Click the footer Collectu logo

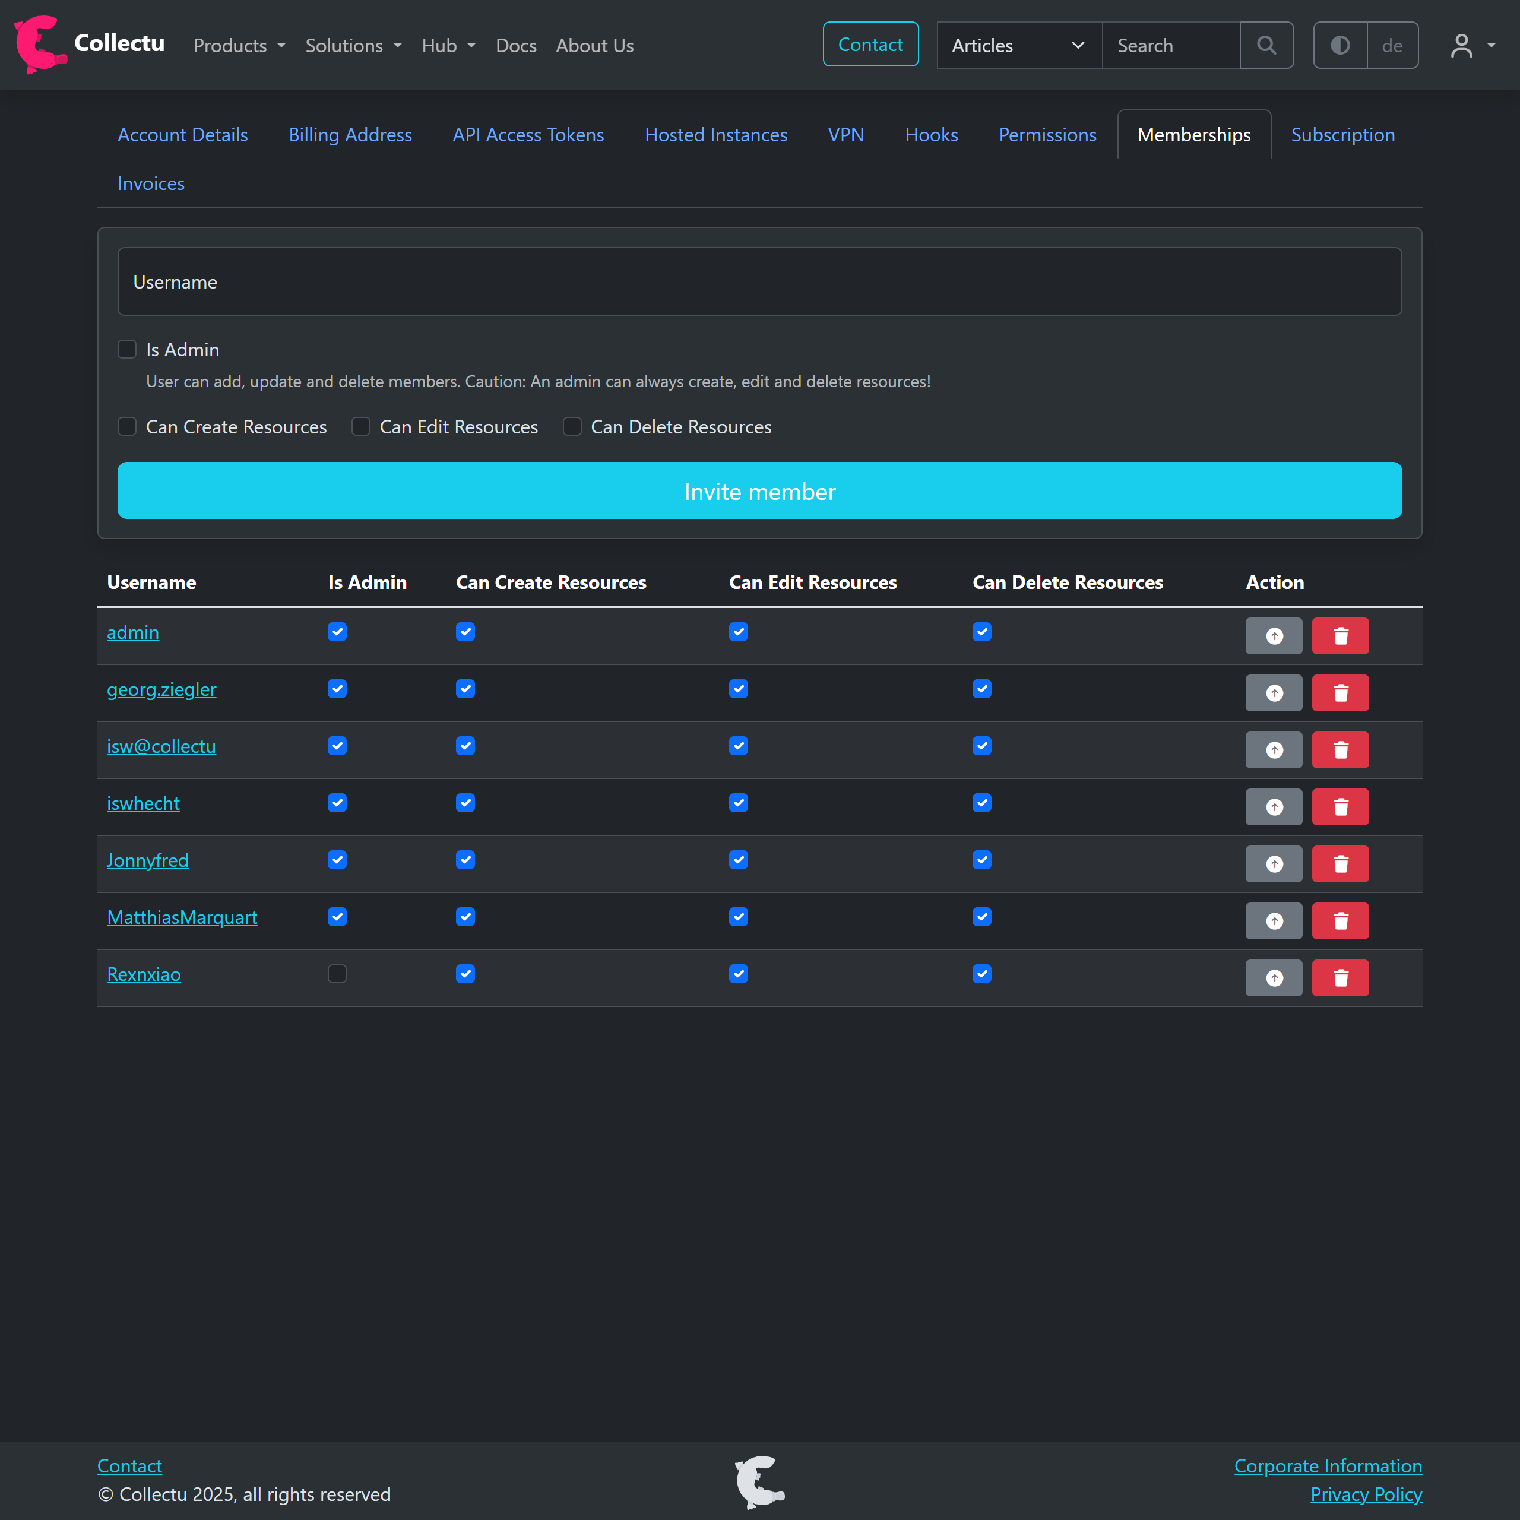tap(759, 1481)
